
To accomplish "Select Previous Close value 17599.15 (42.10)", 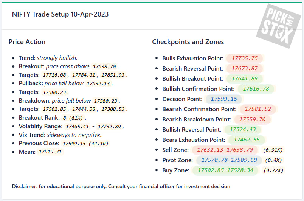I will tap(85, 144).
